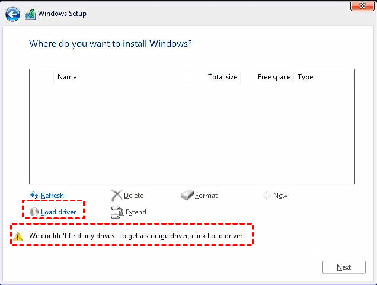This screenshot has width=377, height=285.
Task: Click the Windows Setup title icon
Action: point(30,14)
